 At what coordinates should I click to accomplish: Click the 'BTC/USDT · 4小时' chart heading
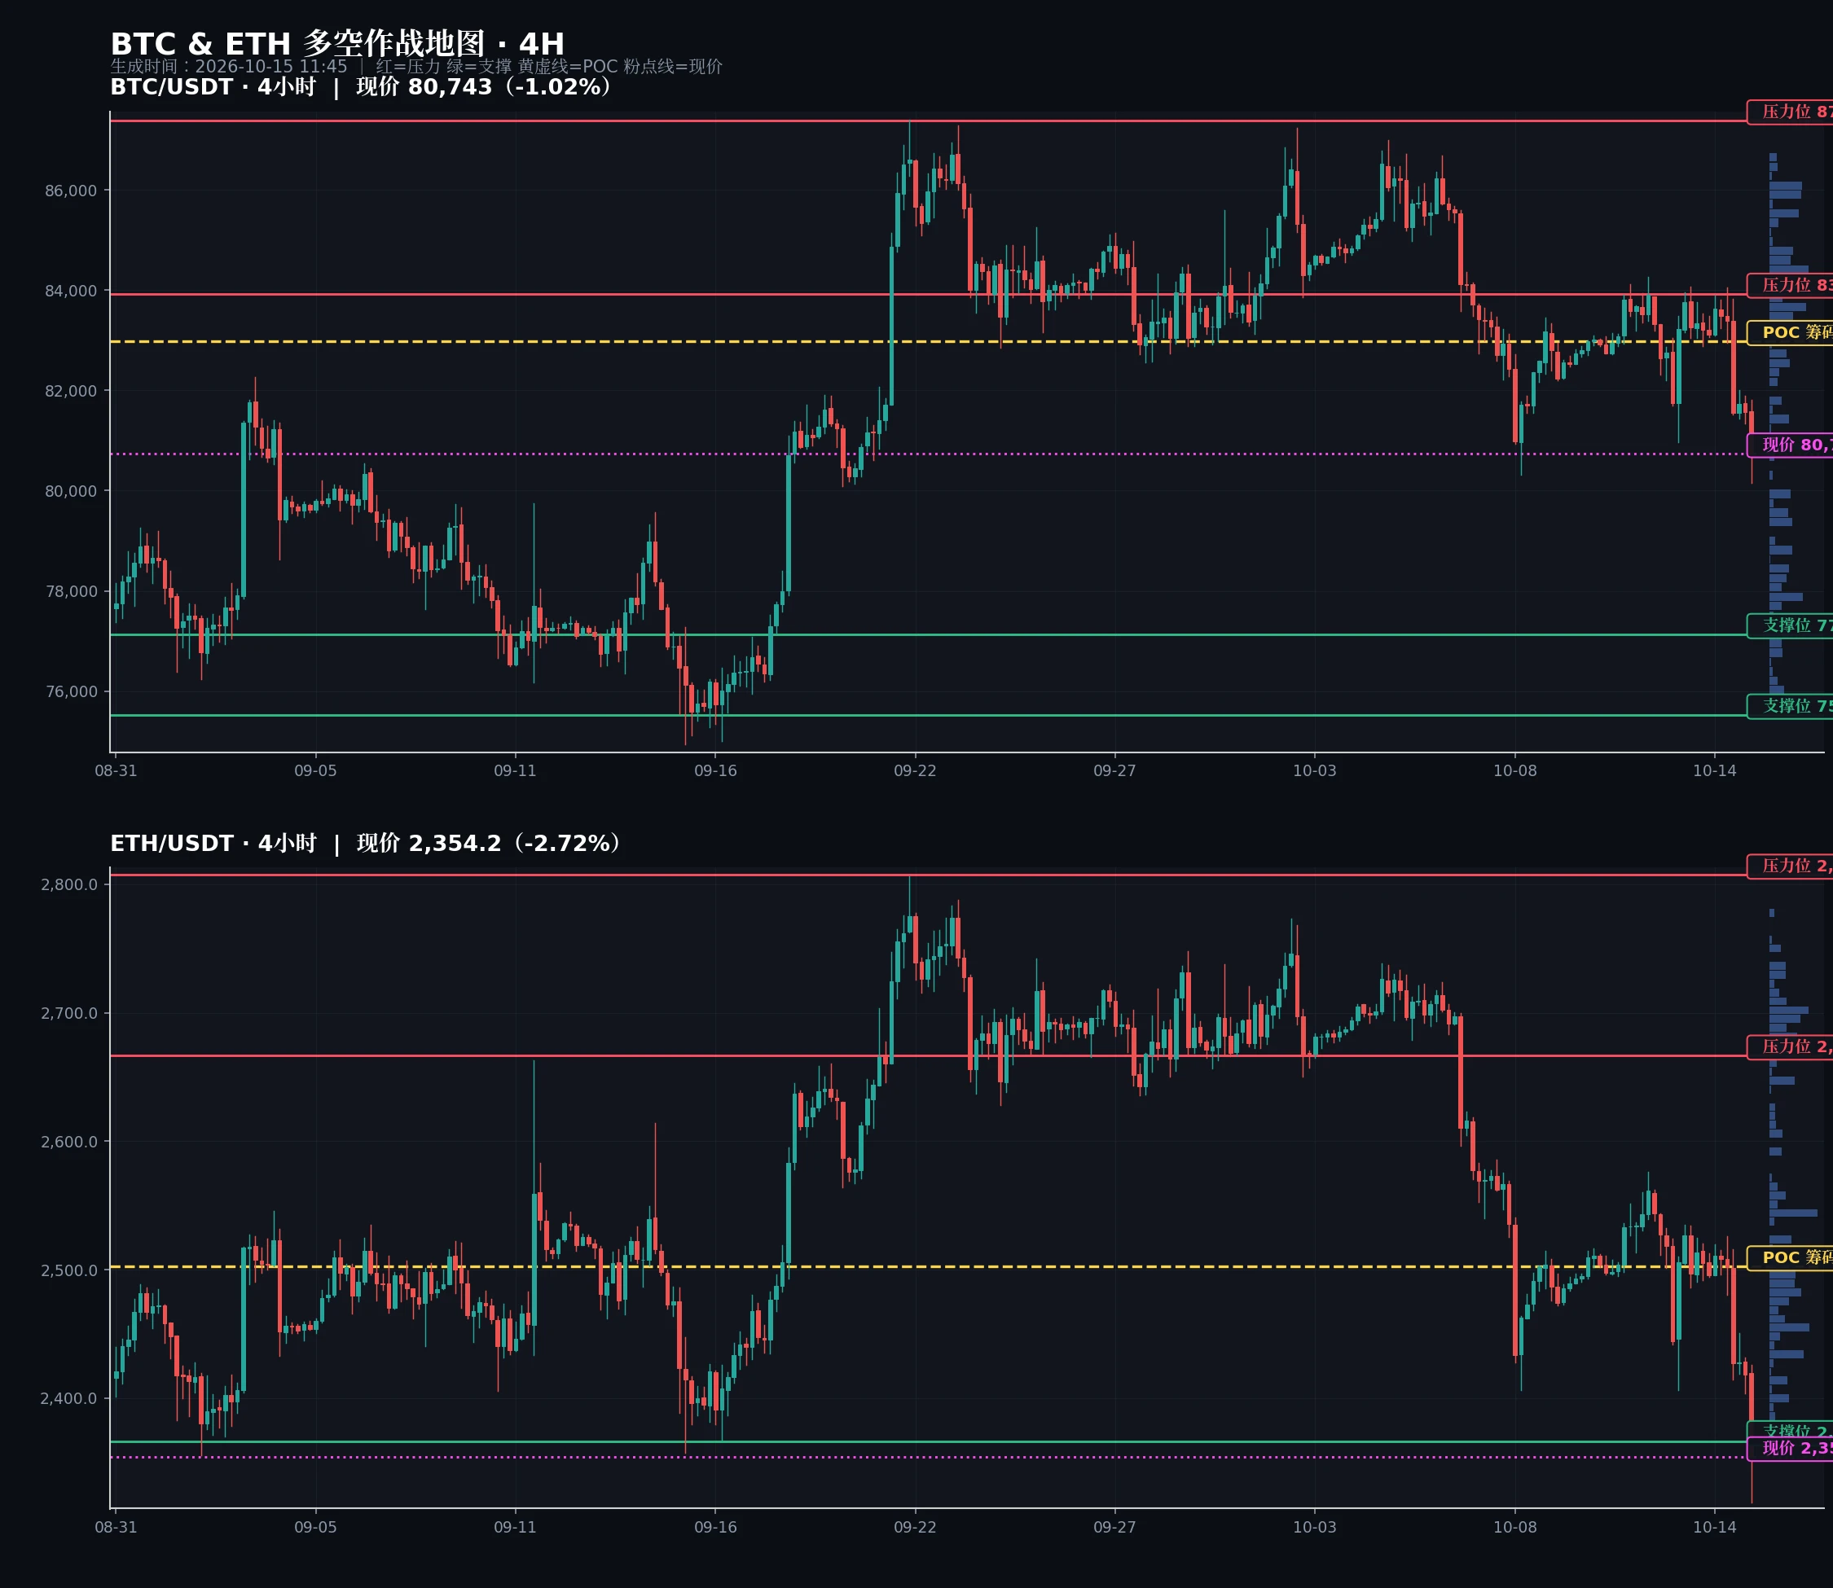(213, 87)
